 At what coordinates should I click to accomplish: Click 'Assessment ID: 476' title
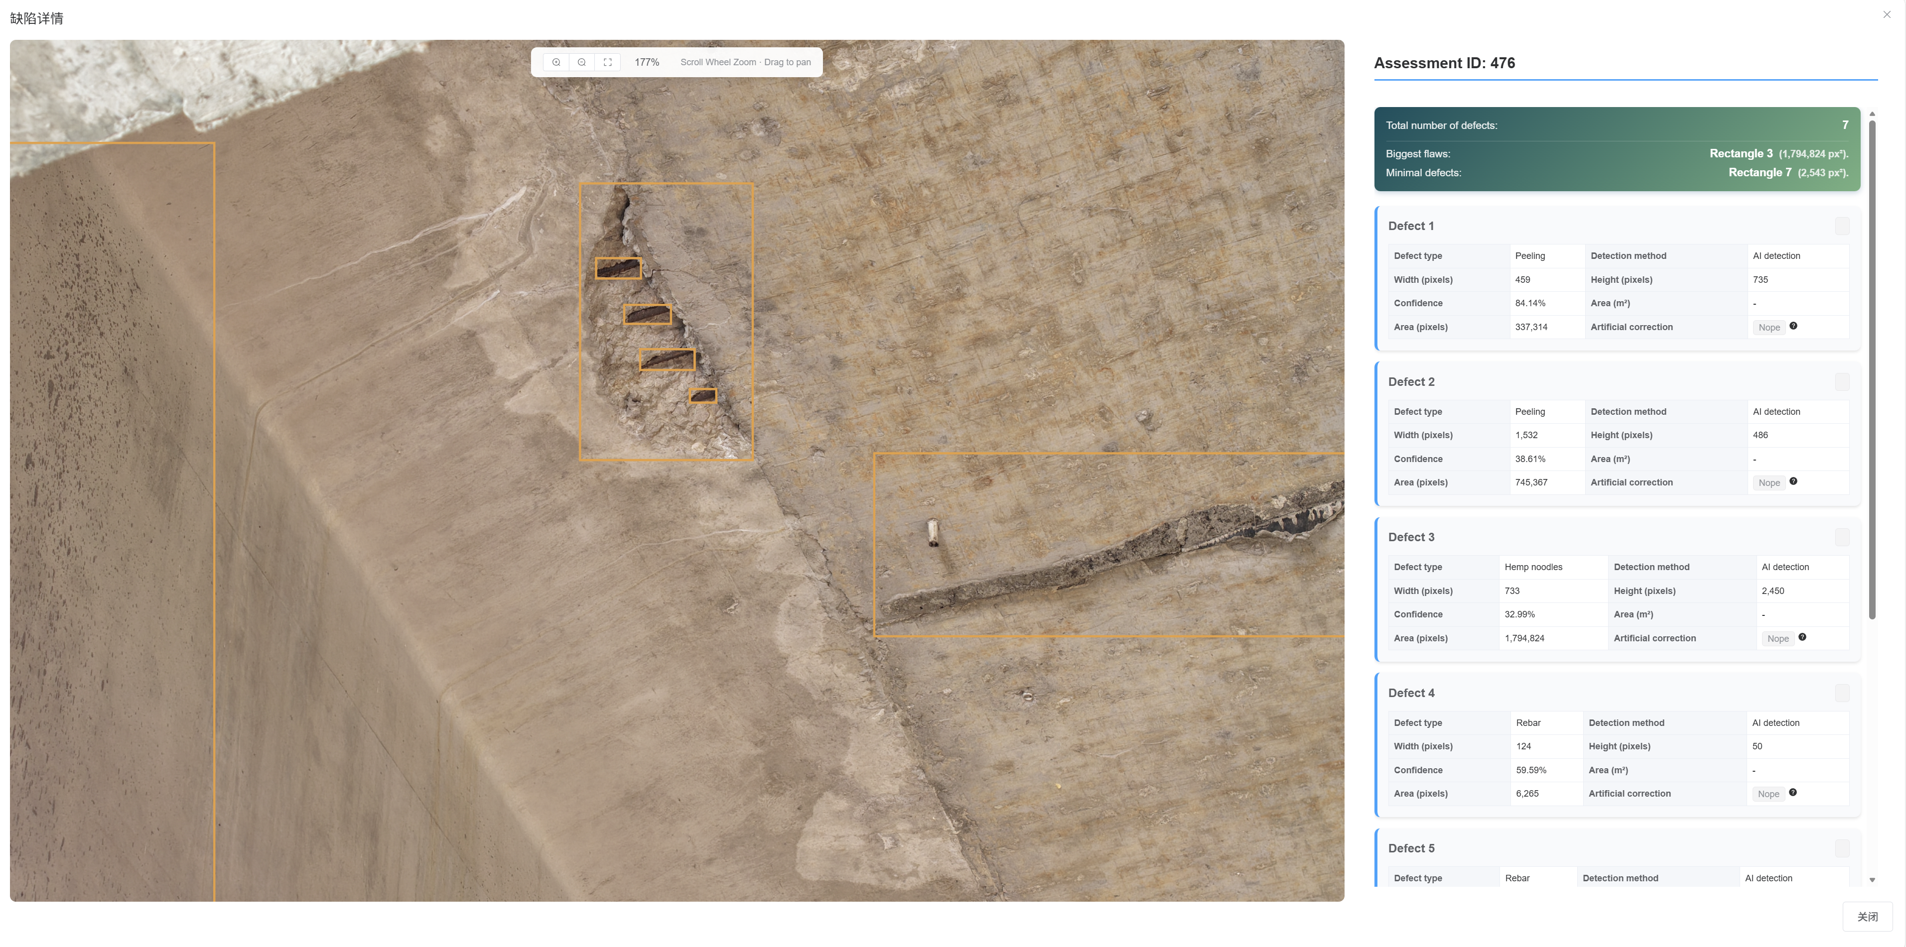click(x=1444, y=63)
